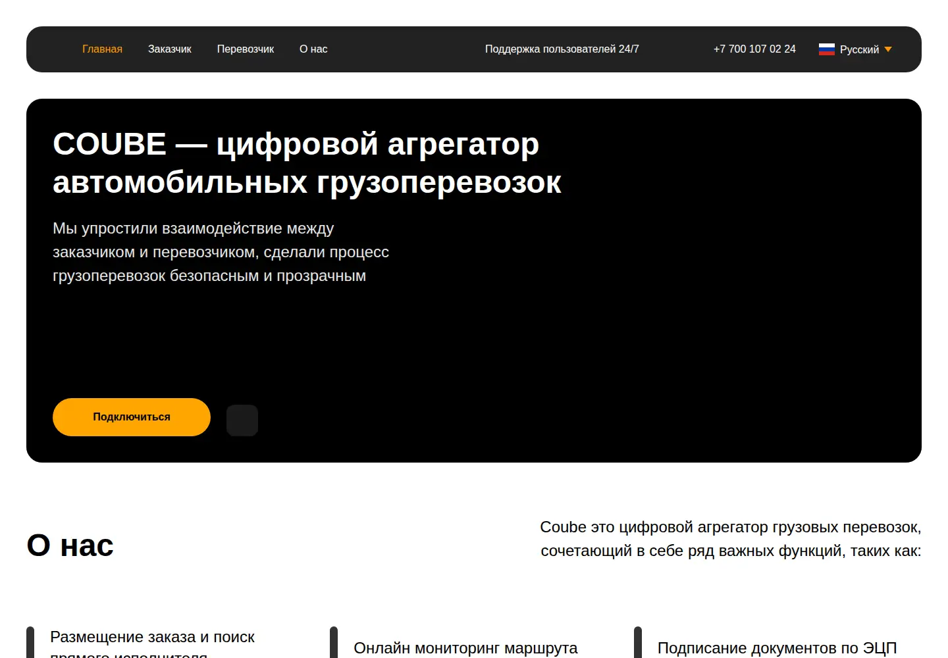Select О нас in the navigation bar
This screenshot has width=948, height=658.
pyautogui.click(x=313, y=49)
